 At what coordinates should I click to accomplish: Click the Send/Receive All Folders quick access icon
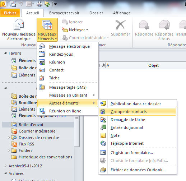pyautogui.click(x=47, y=4)
